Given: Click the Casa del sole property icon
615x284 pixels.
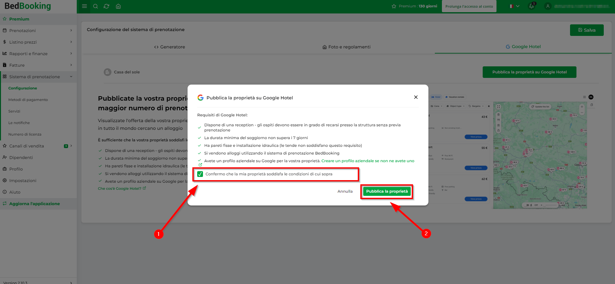Looking at the screenshot, I should click(x=108, y=72).
